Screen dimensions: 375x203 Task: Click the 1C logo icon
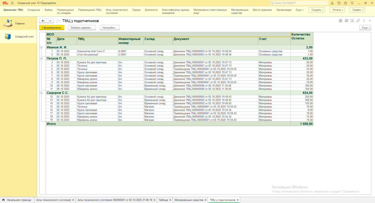(x=5, y=3)
